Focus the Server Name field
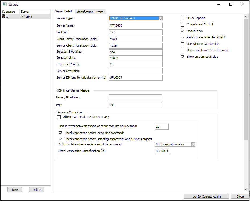250x201 pixels. pos(136,25)
